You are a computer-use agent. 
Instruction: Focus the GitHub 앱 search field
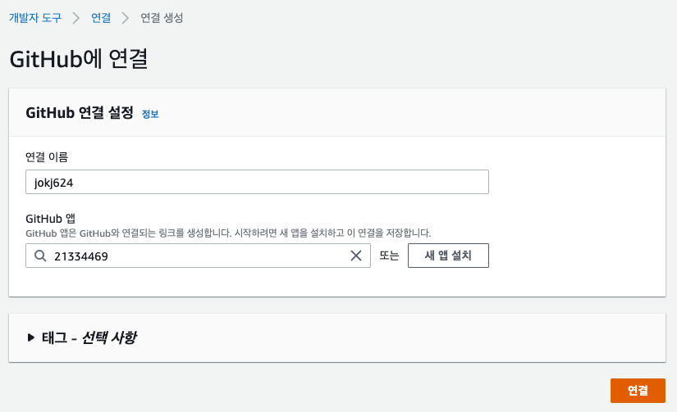click(198, 256)
